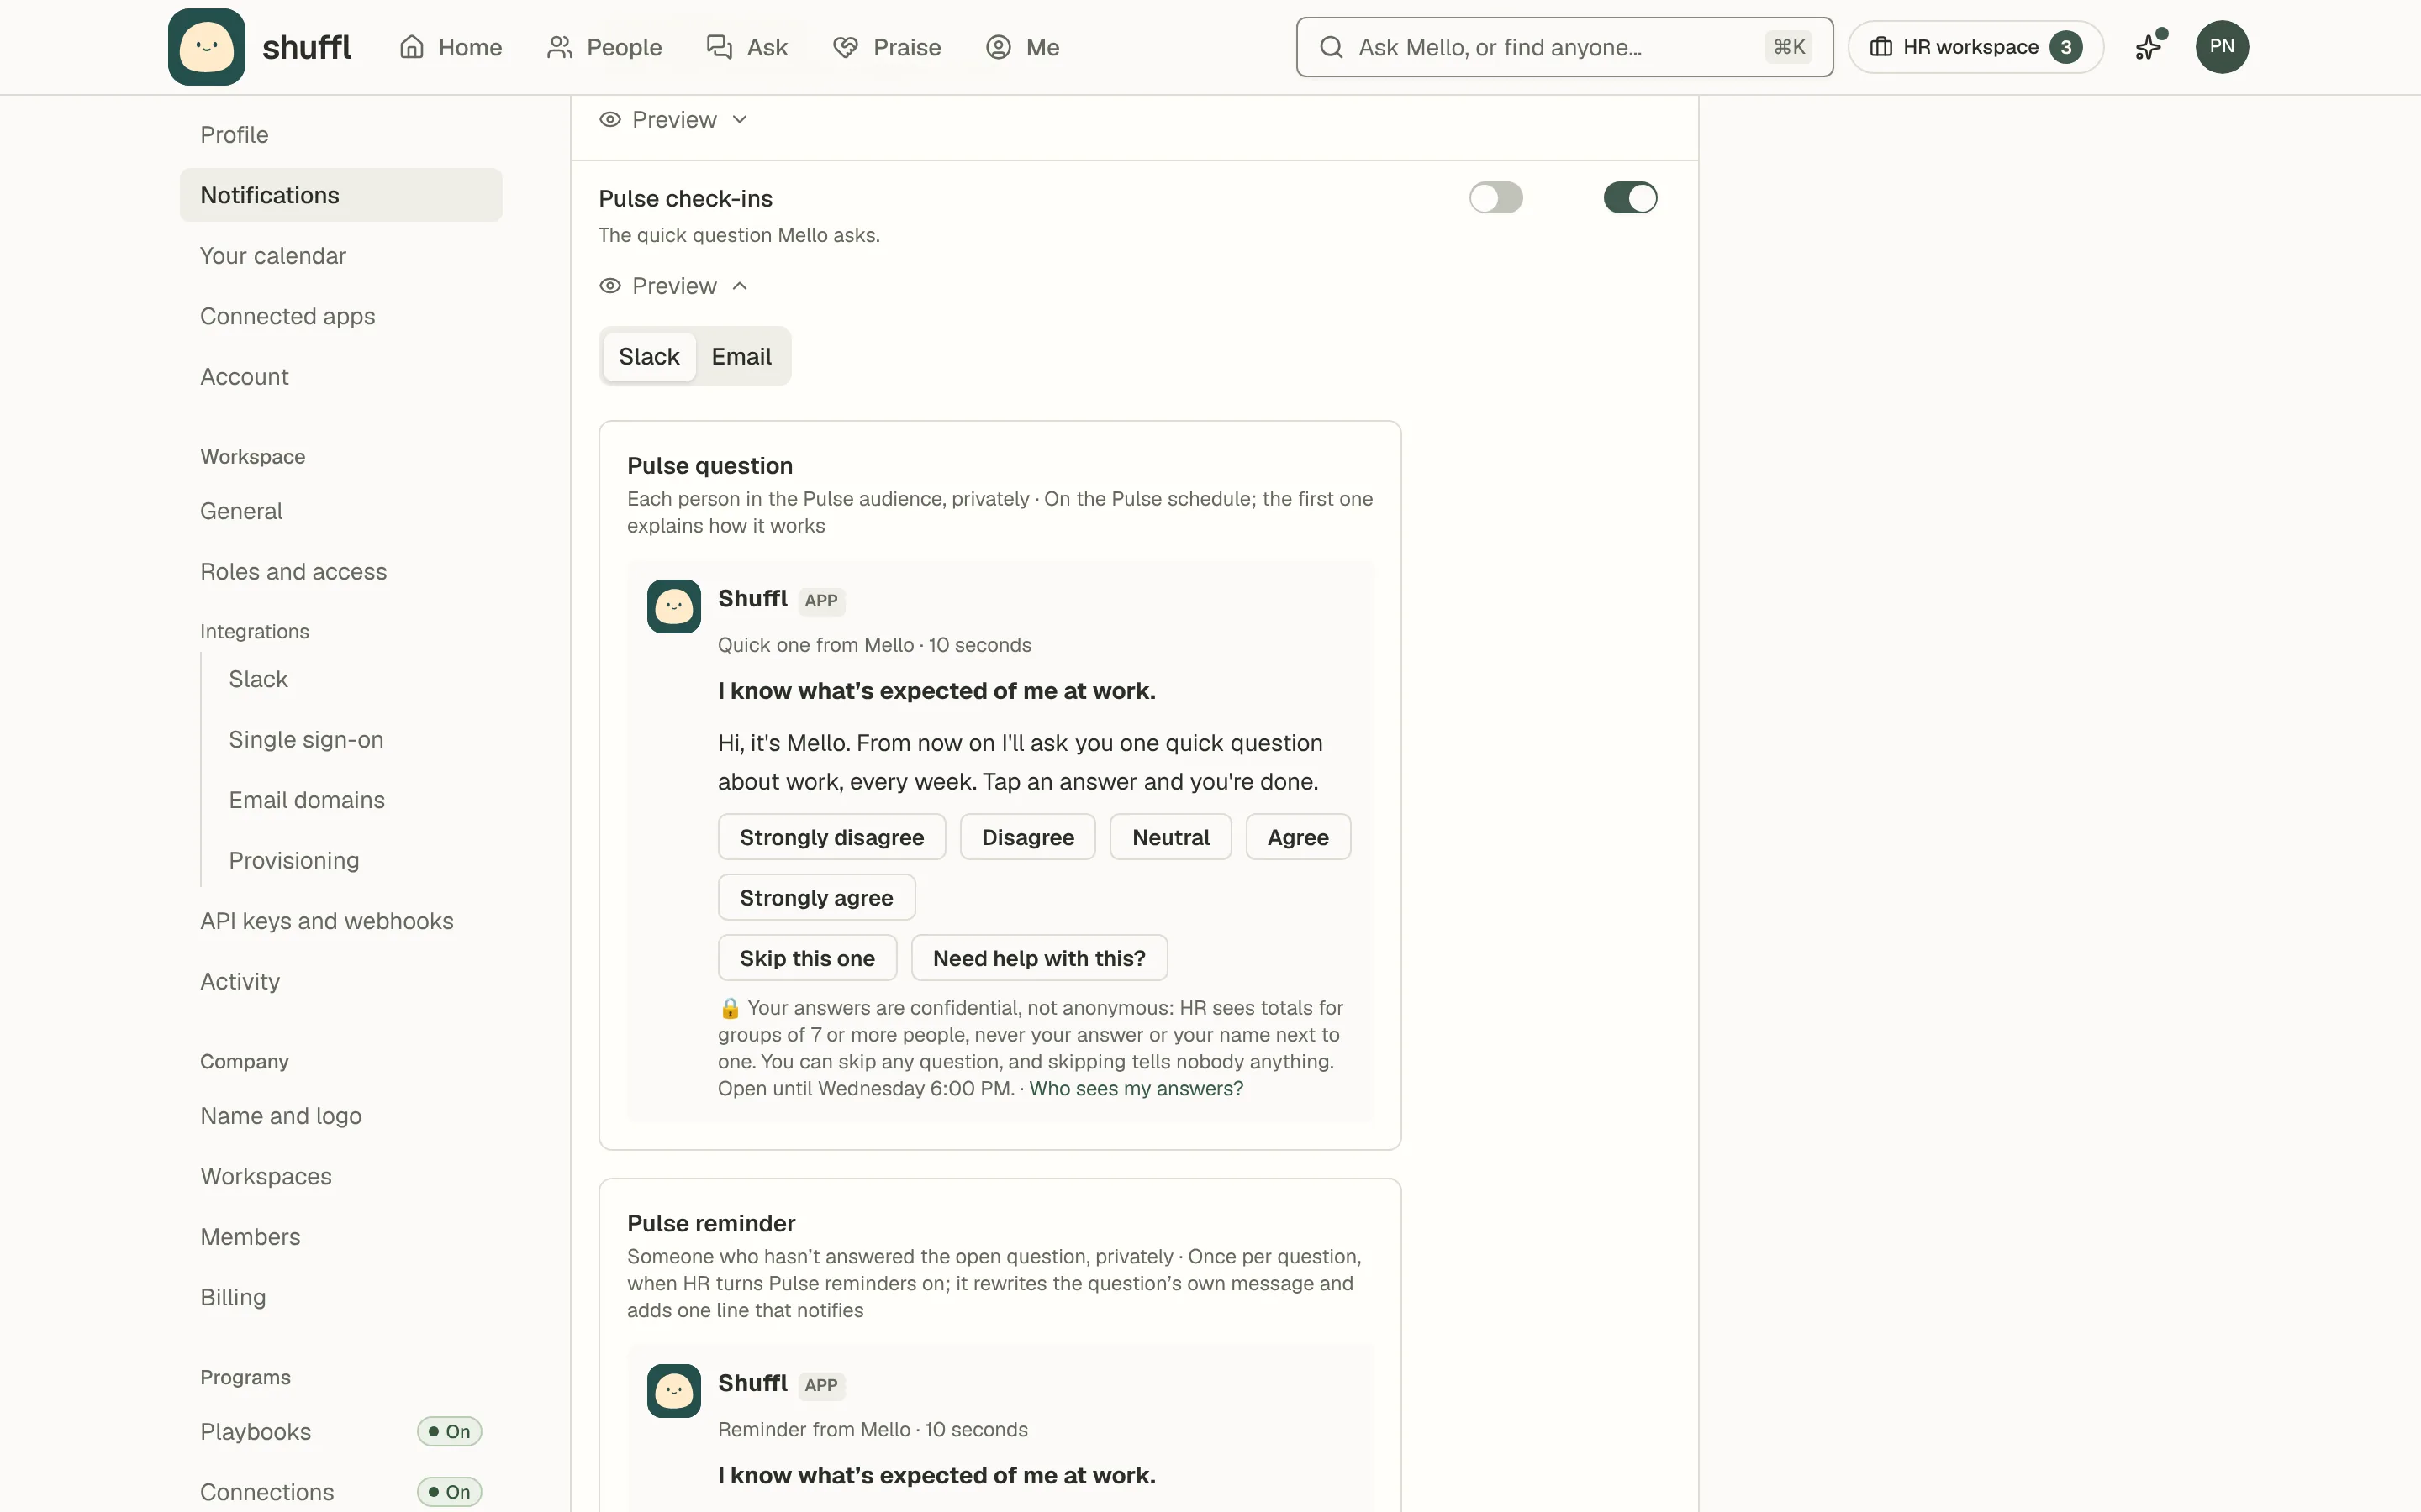This screenshot has width=2421, height=1512.
Task: Open Billing settings
Action: pos(340,1297)
